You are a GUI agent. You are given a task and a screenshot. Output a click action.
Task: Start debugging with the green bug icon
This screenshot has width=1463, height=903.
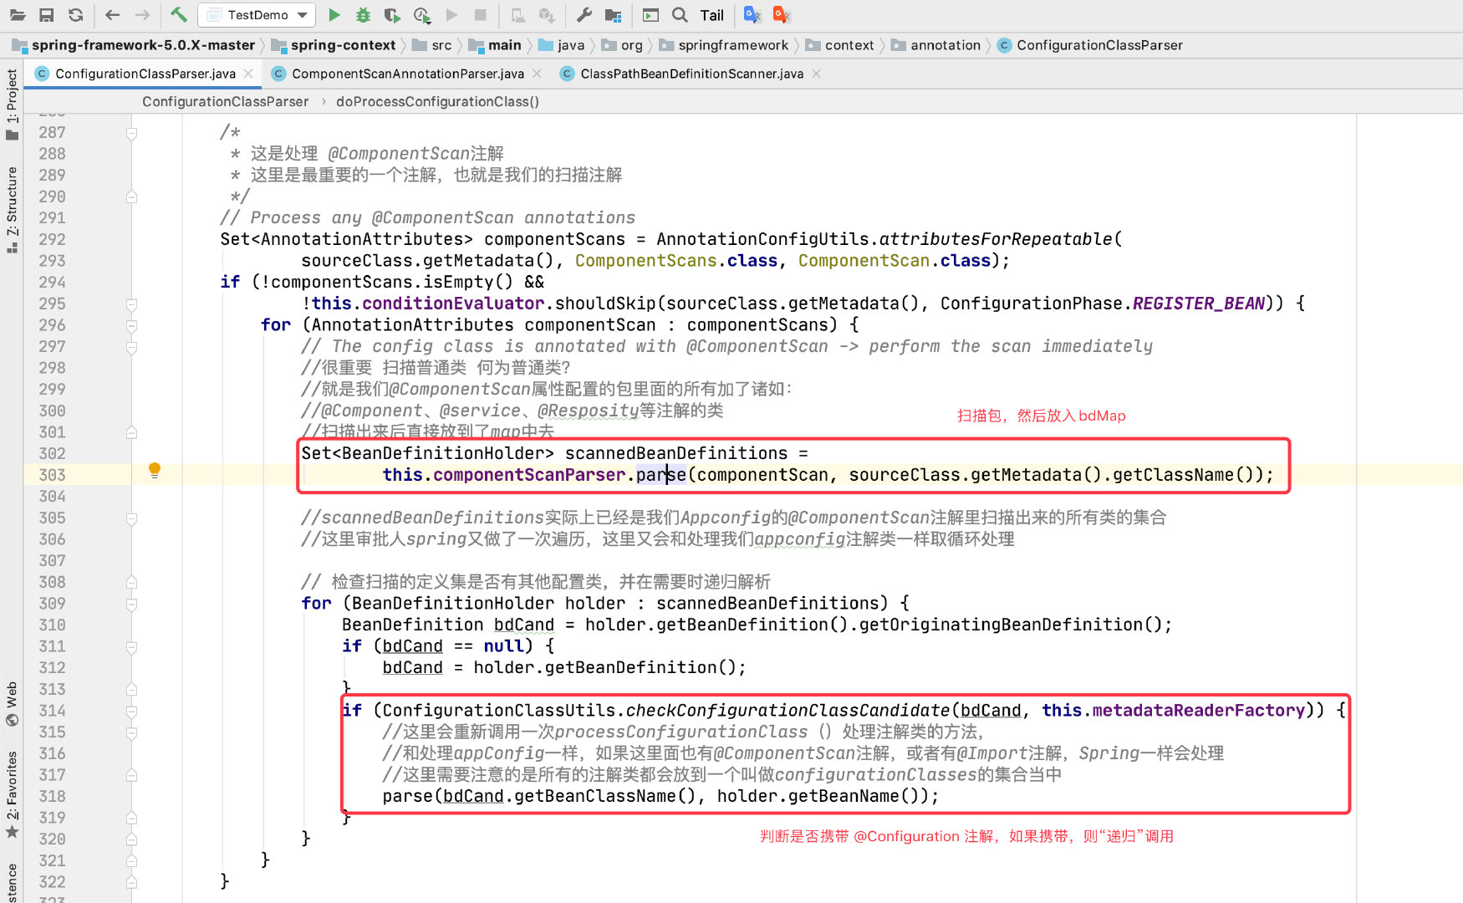coord(363,14)
